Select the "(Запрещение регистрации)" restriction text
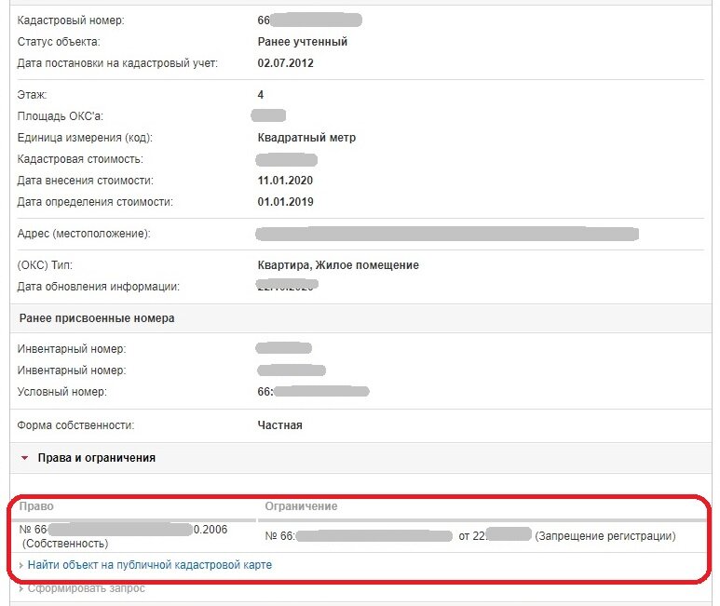 [605, 536]
